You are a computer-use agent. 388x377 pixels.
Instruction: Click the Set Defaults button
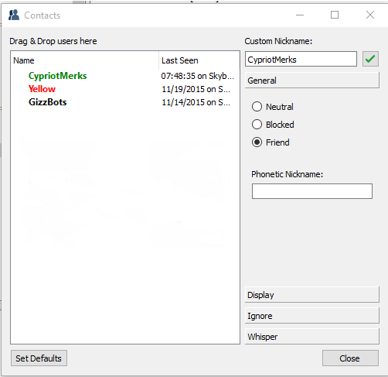[39, 358]
